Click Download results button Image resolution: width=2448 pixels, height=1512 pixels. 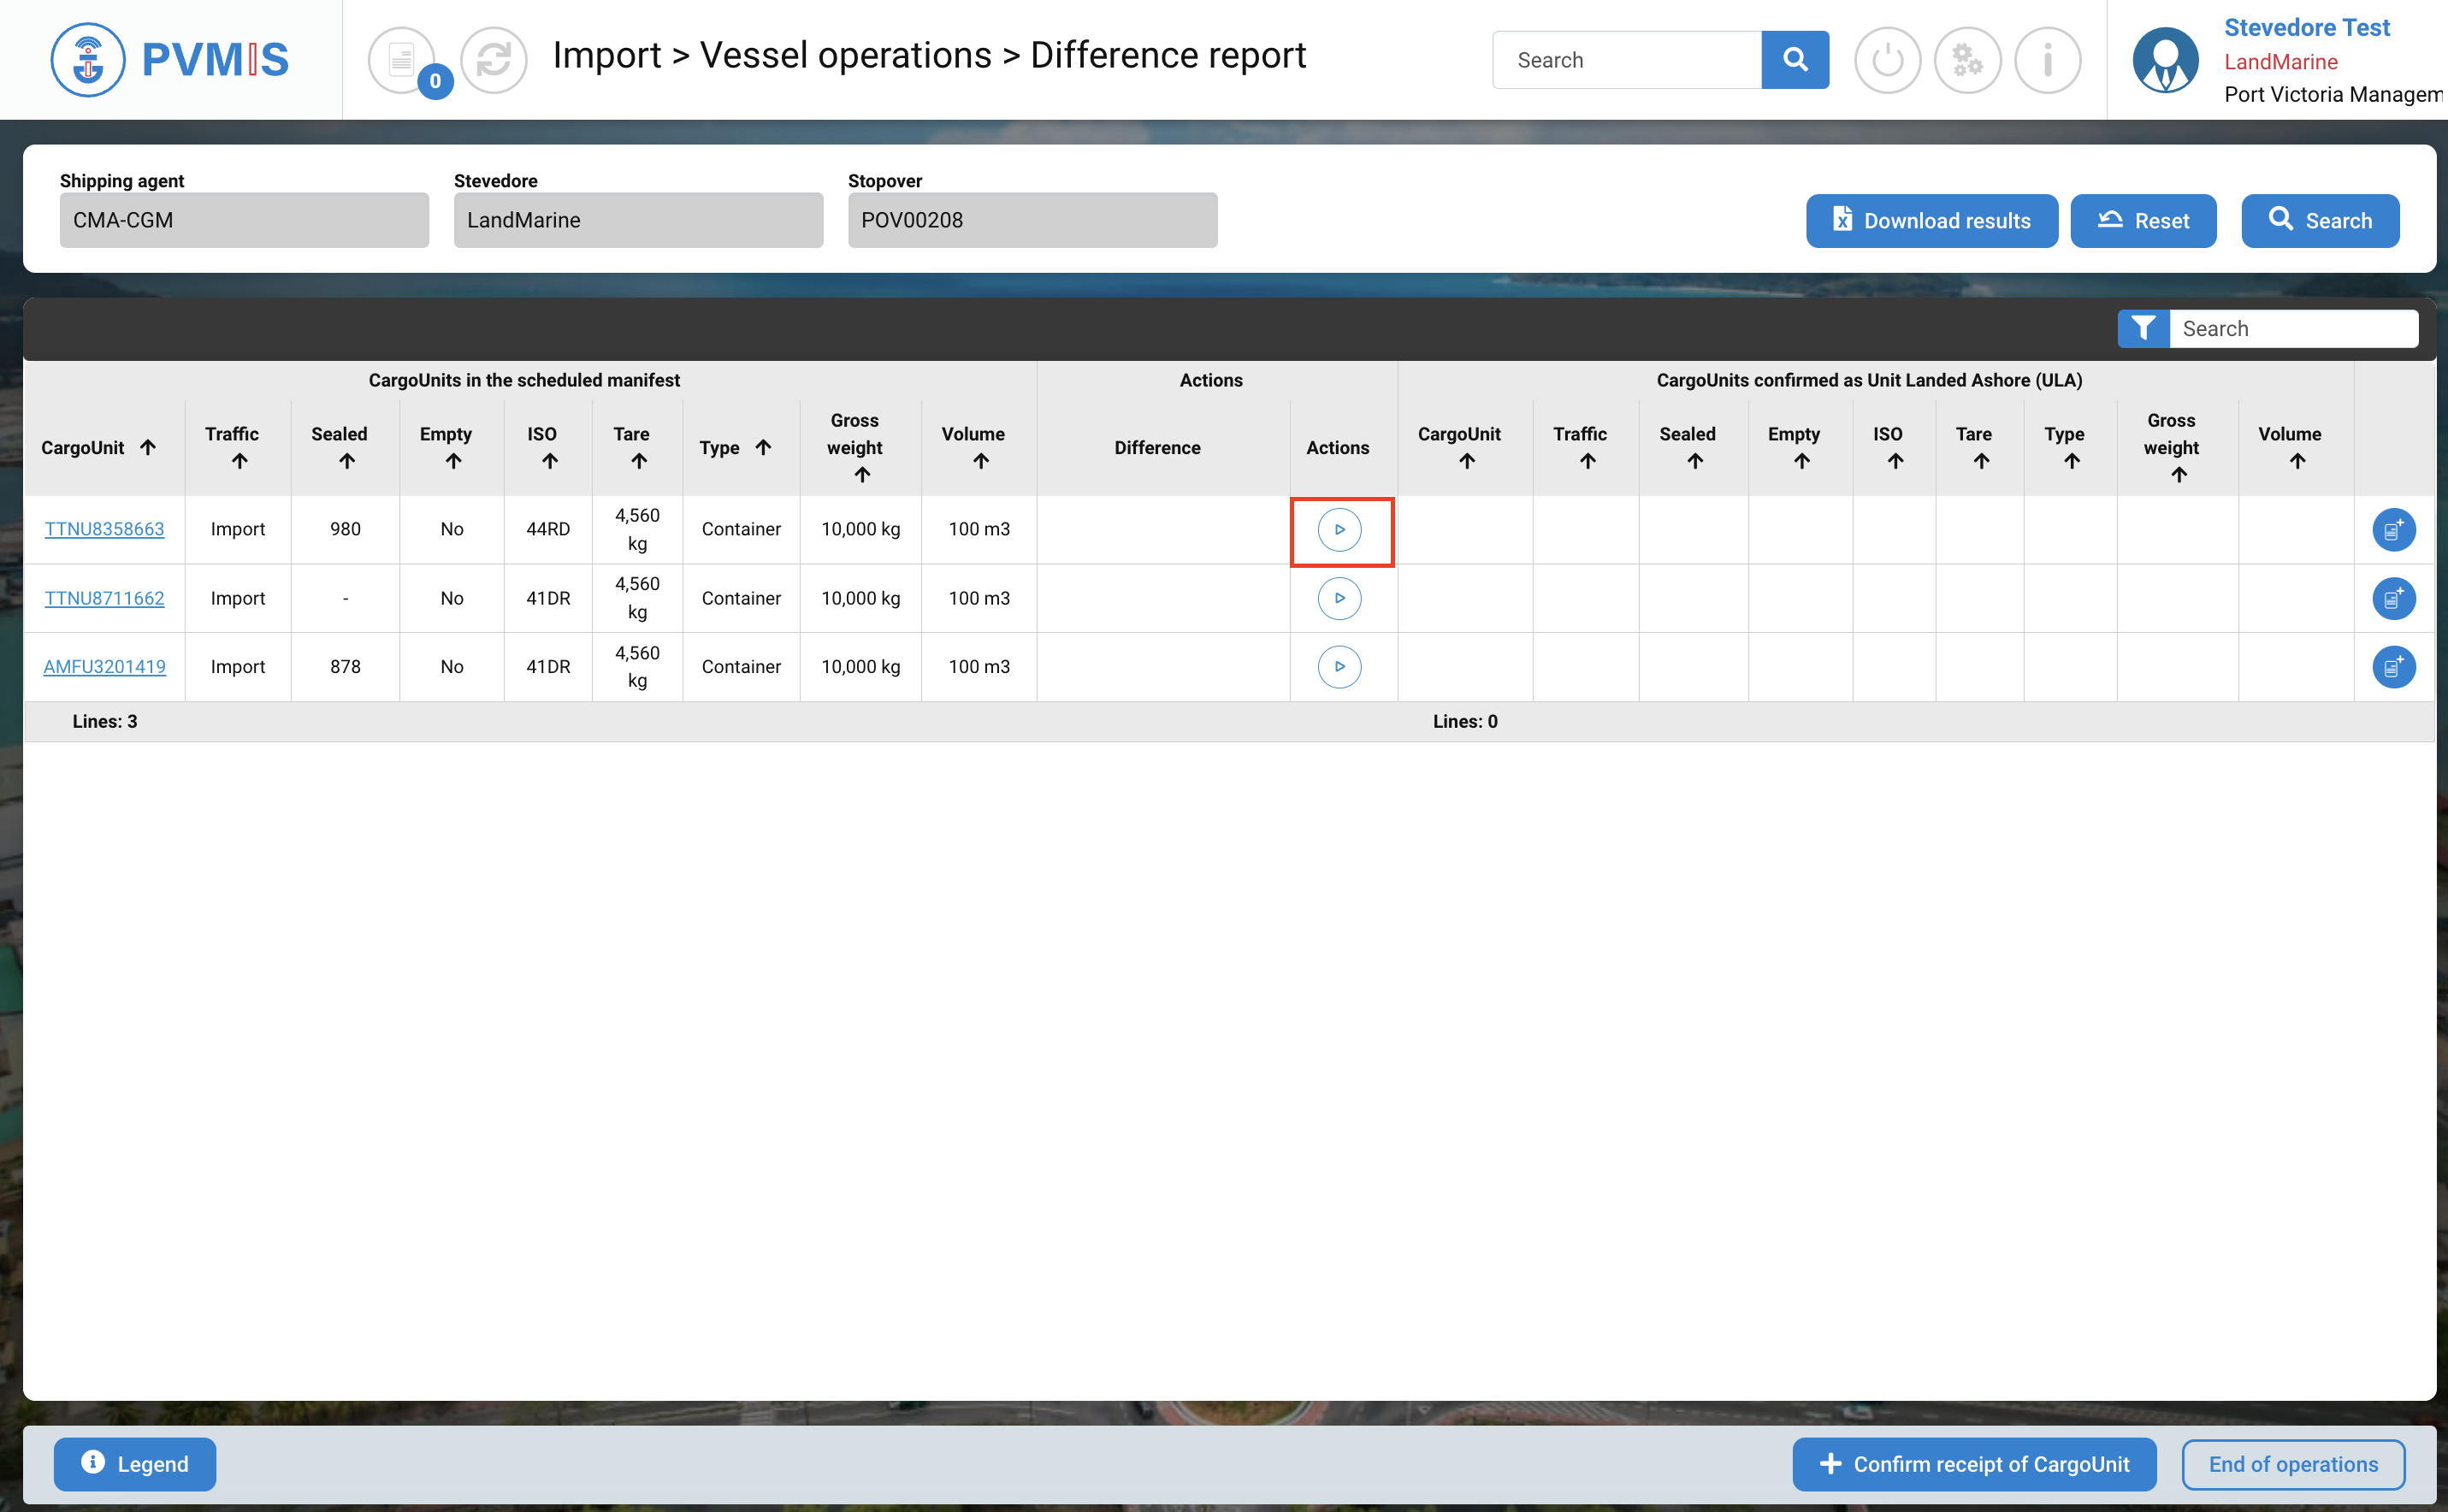[1931, 221]
